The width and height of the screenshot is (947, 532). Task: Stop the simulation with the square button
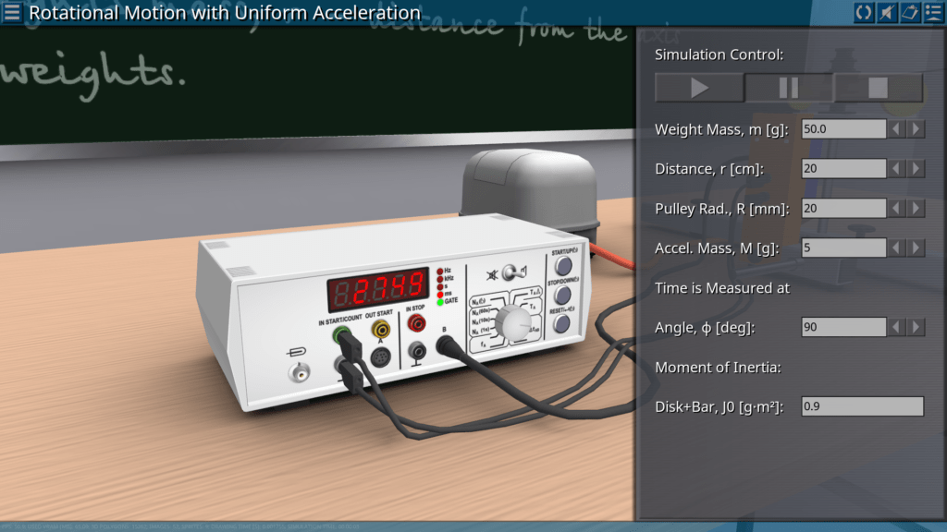point(878,88)
